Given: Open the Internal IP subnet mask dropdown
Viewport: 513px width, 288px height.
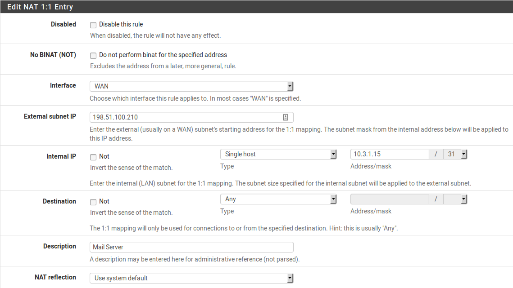Looking at the screenshot, I should pos(455,154).
